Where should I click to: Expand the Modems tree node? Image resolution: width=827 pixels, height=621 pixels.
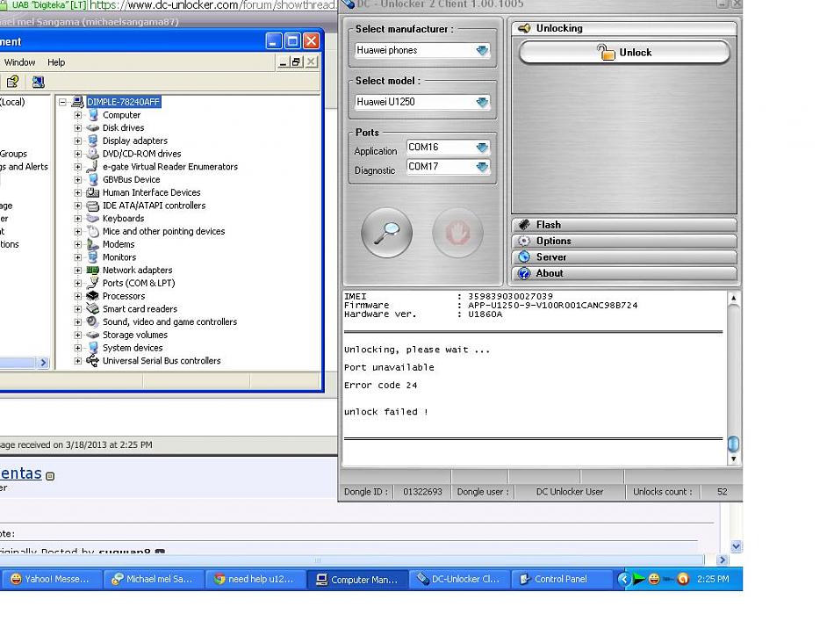click(78, 245)
